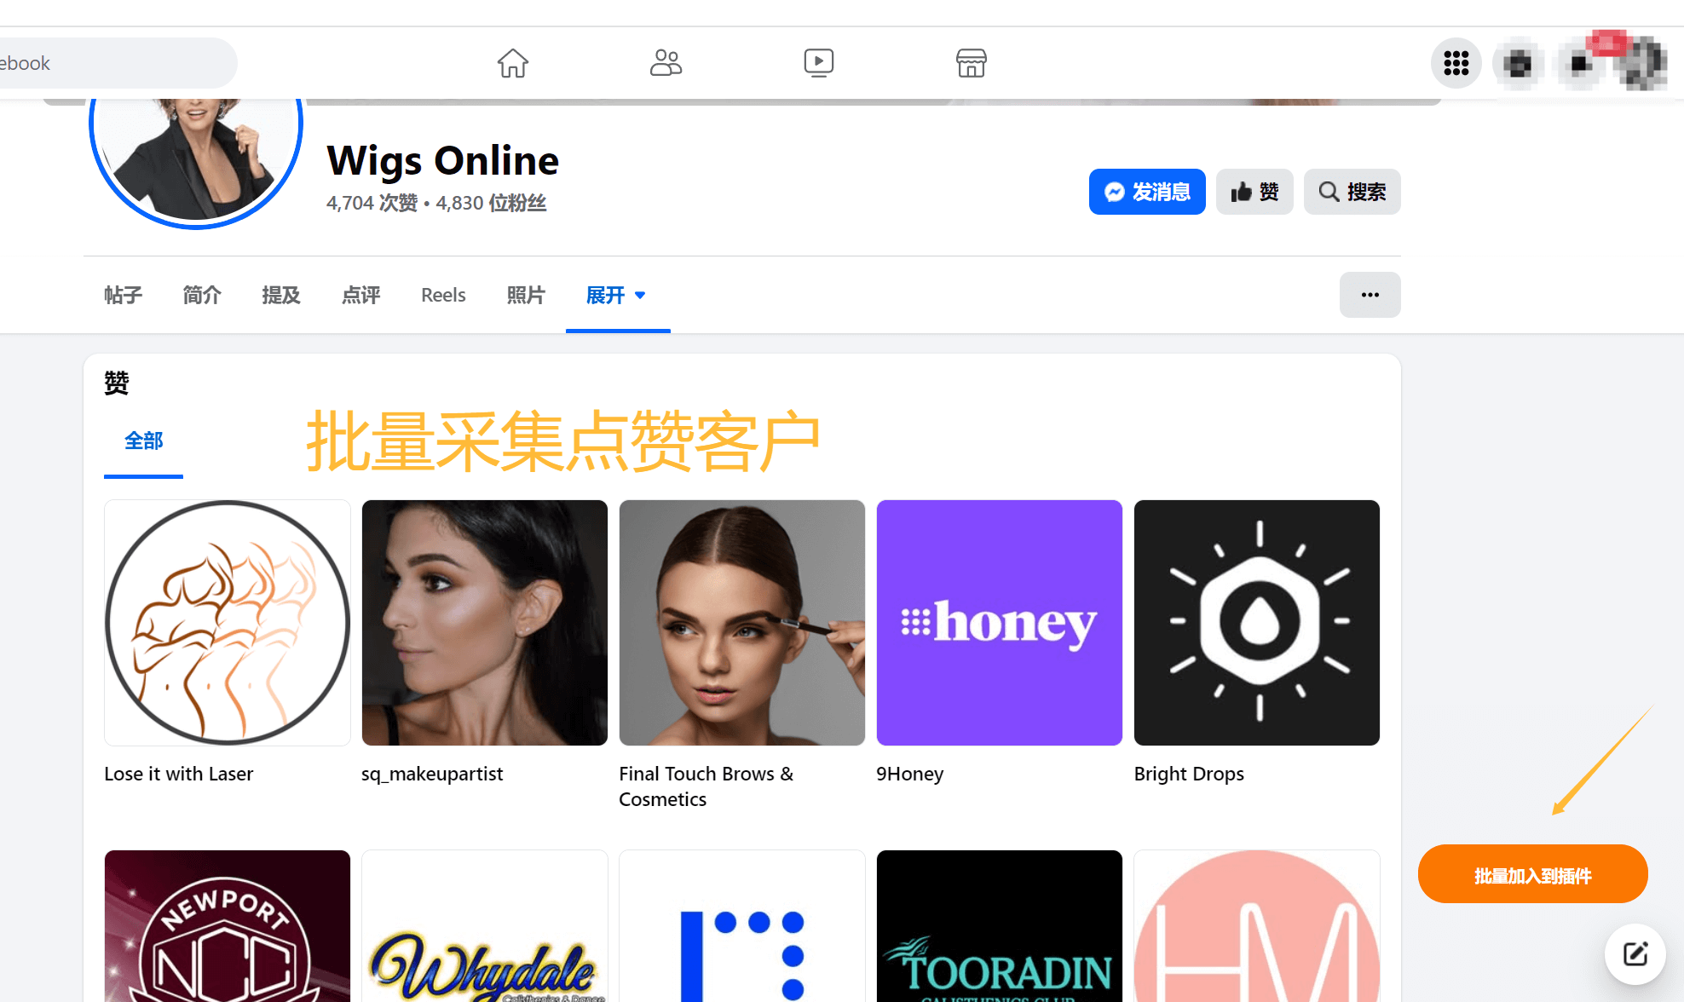Image resolution: width=1684 pixels, height=1002 pixels.
Task: Open the pink HM logo thumbnail
Action: click(x=1257, y=926)
